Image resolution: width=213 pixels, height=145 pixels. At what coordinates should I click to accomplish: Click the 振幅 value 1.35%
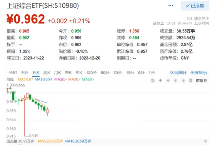(x=25, y=51)
